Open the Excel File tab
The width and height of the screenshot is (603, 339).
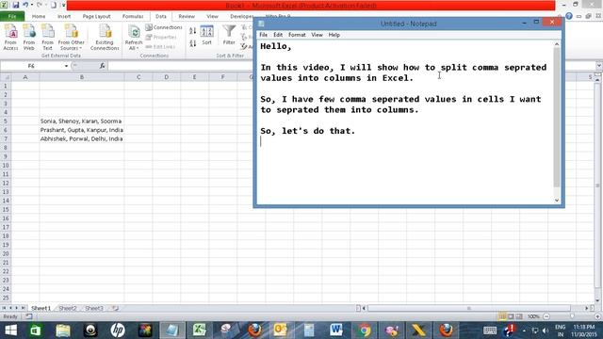click(12, 16)
